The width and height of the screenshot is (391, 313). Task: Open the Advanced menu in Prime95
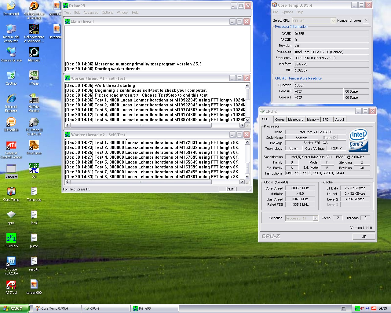[x=91, y=13]
